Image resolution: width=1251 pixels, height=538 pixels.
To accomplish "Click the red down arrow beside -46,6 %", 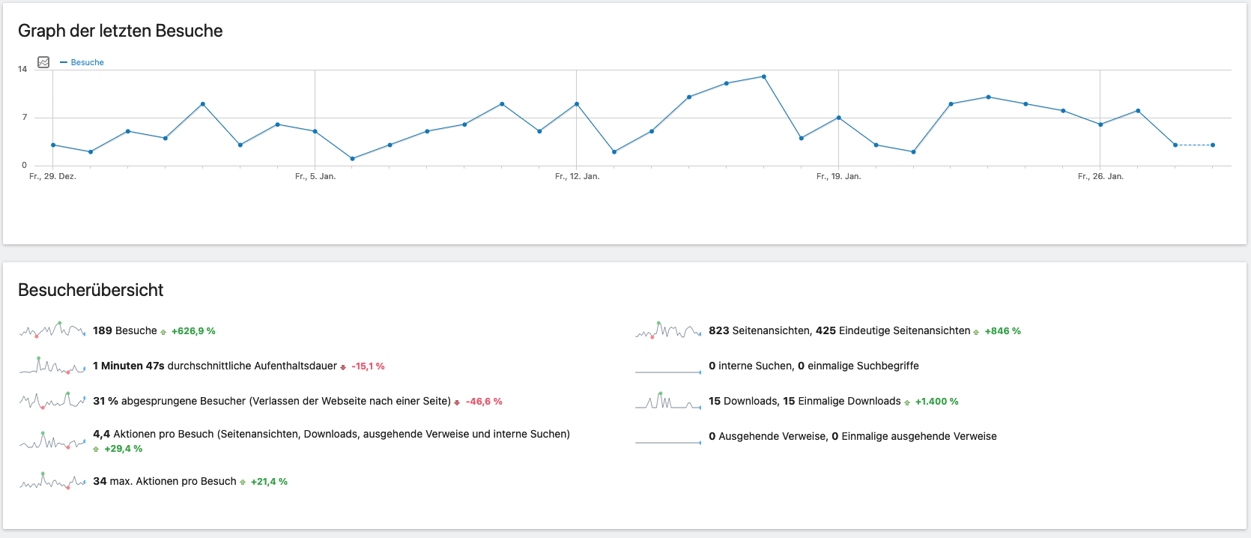I will (457, 402).
